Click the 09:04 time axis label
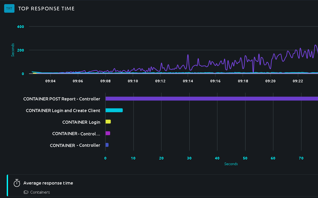The image size is (318, 198). coord(50,81)
